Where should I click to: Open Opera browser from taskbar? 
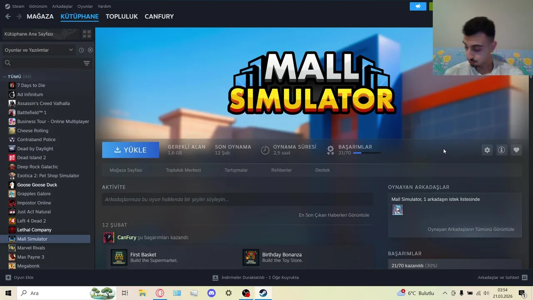[160, 293]
